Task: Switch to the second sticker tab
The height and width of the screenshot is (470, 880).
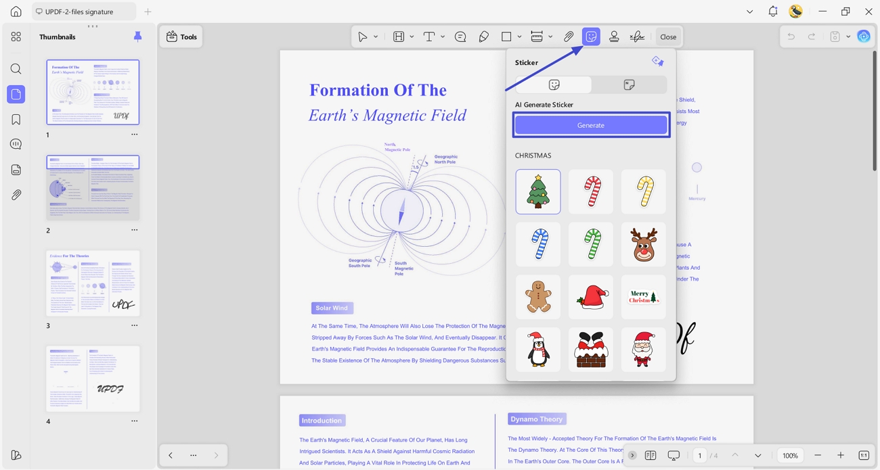Action: click(629, 85)
